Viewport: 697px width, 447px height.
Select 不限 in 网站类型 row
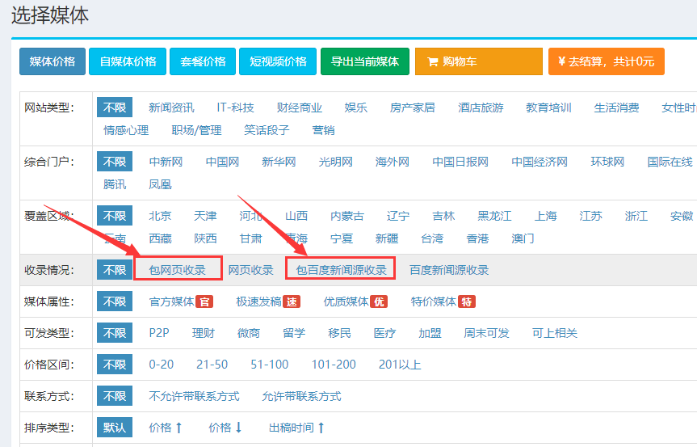pos(114,108)
